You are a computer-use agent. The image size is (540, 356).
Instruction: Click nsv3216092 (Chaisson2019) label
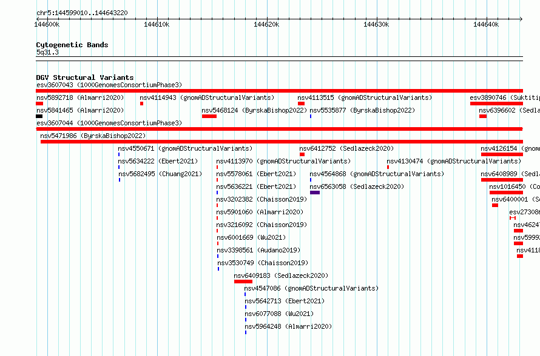[262, 225]
